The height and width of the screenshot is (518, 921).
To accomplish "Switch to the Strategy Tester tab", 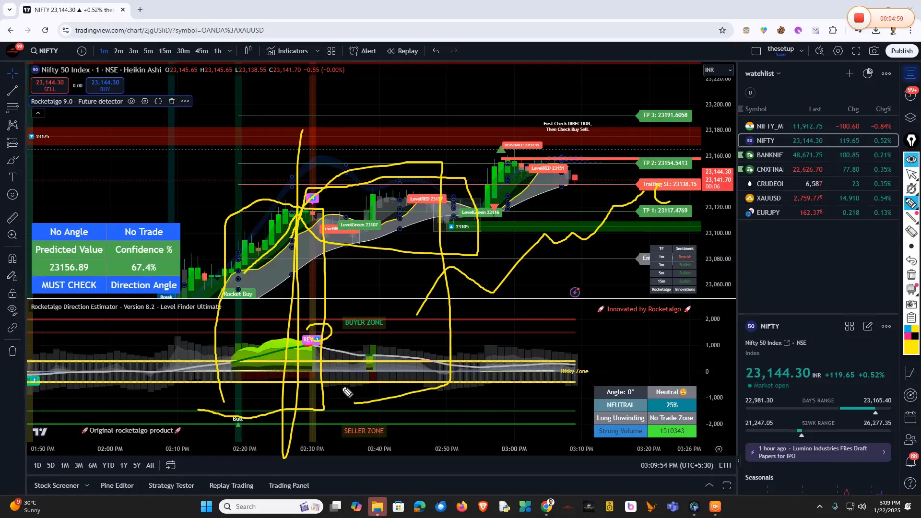I will pos(171,485).
